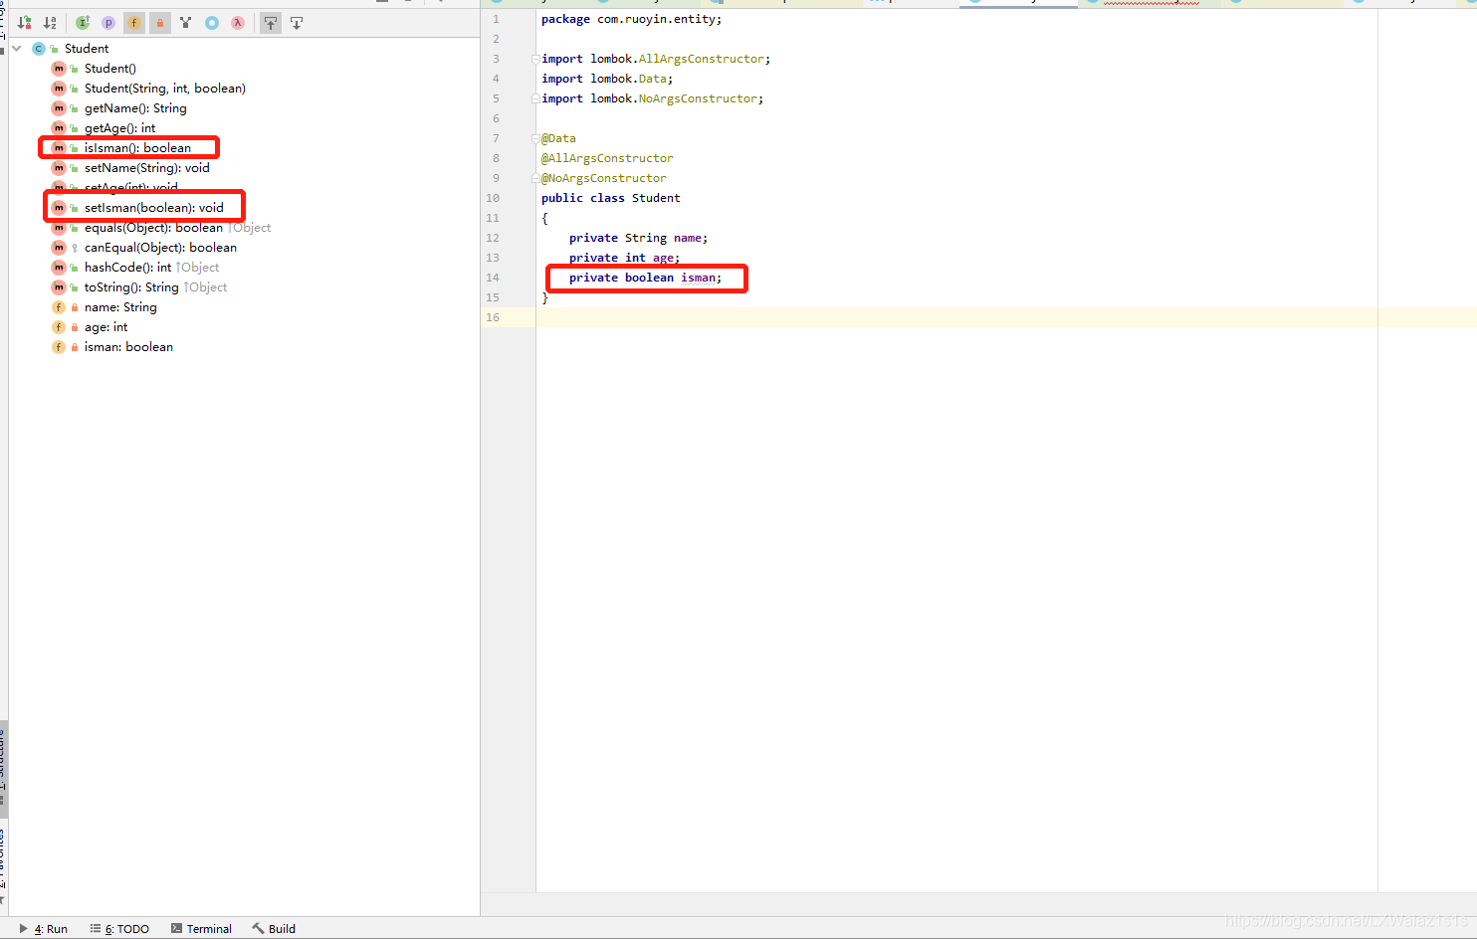
Task: Toggle Show Properties purple p icon
Action: click(x=108, y=23)
